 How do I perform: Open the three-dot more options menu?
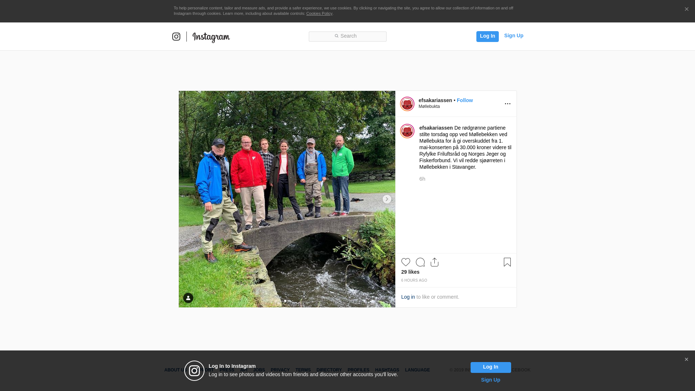(507, 104)
